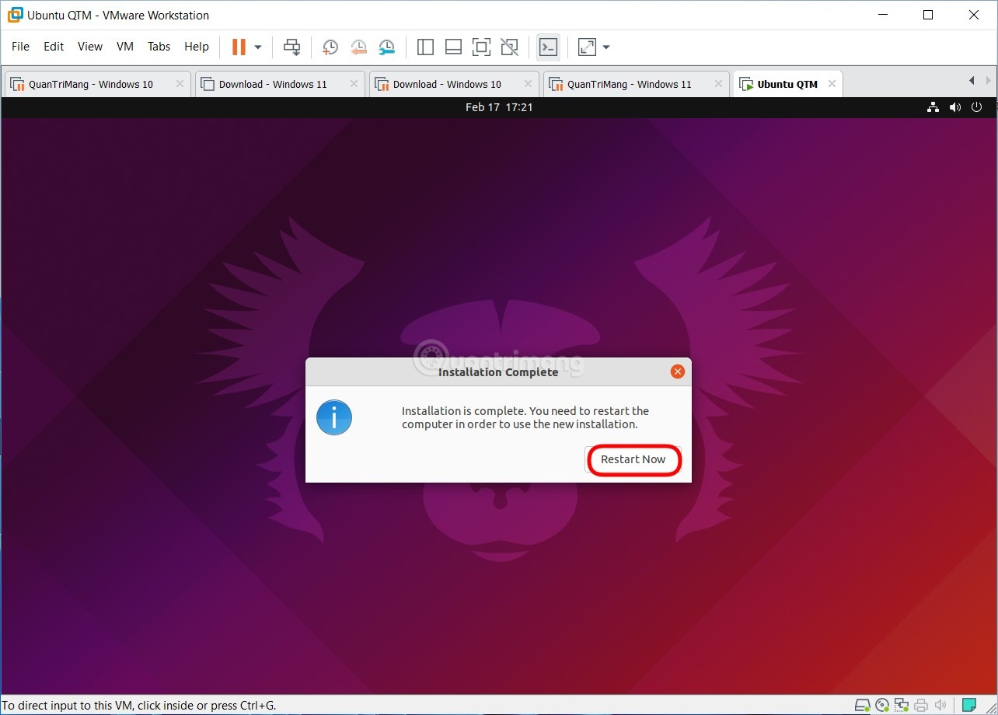Viewport: 998px width, 715px height.
Task: Open the power options dropdown arrow
Action: [x=258, y=47]
